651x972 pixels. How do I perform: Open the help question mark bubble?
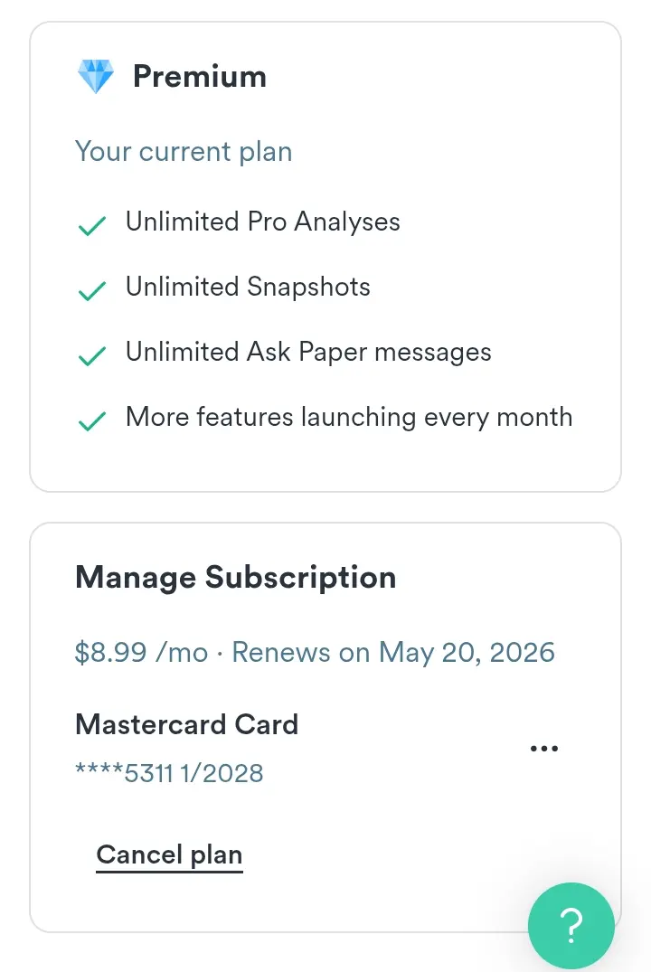[x=571, y=926]
